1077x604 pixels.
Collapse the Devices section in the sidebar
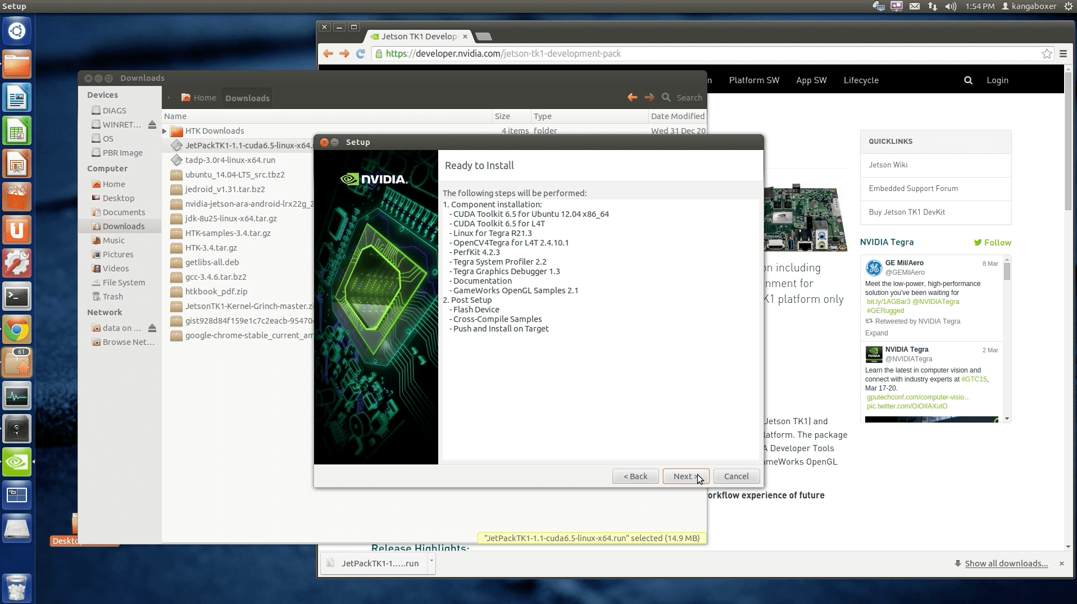pos(102,94)
